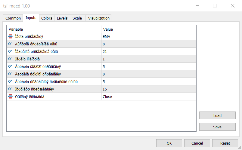Edit the value field showing 21
The width and height of the screenshot is (242, 150).
coord(148,52)
